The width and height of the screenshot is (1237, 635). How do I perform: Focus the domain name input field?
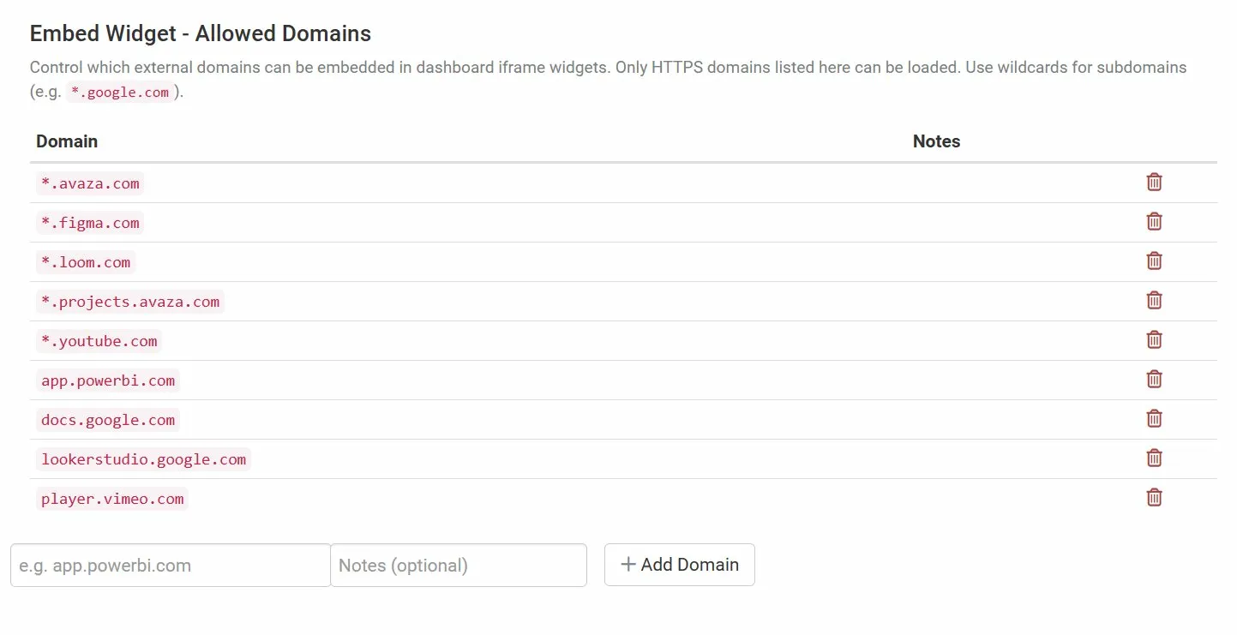pos(171,566)
